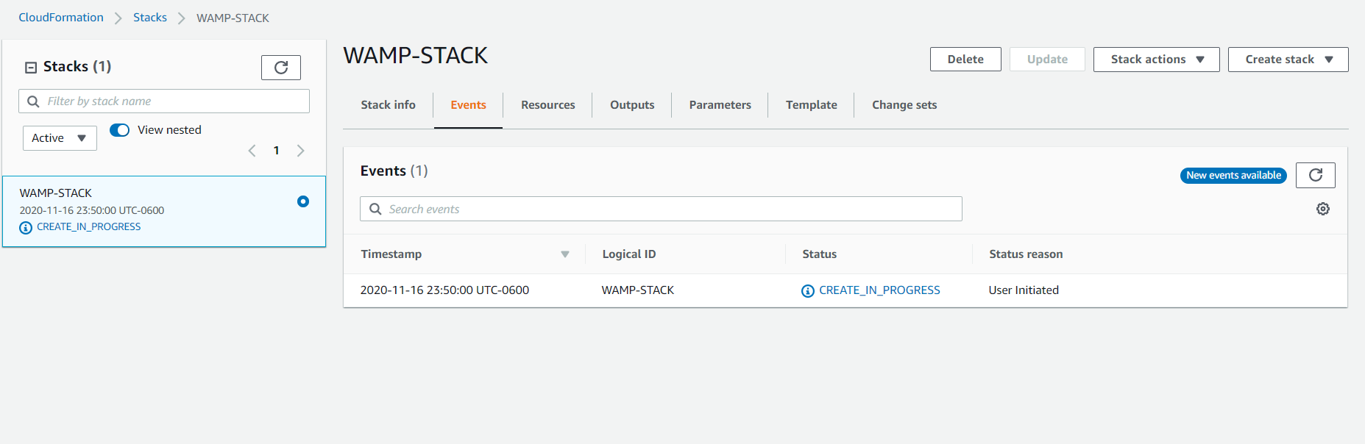Collapse the Stacks panel icon

coord(31,68)
